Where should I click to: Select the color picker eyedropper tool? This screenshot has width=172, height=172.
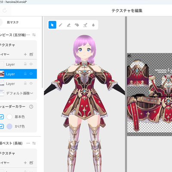(x=85, y=25)
